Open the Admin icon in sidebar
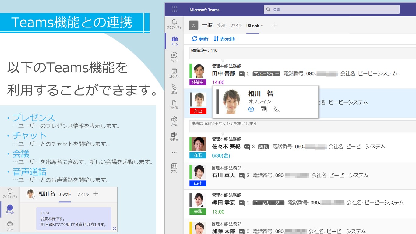The image size is (416, 234). point(174,136)
